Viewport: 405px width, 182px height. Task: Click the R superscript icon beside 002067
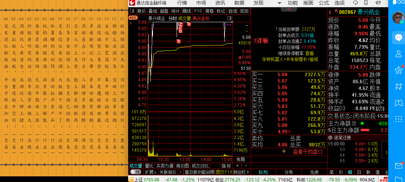(x=336, y=11)
